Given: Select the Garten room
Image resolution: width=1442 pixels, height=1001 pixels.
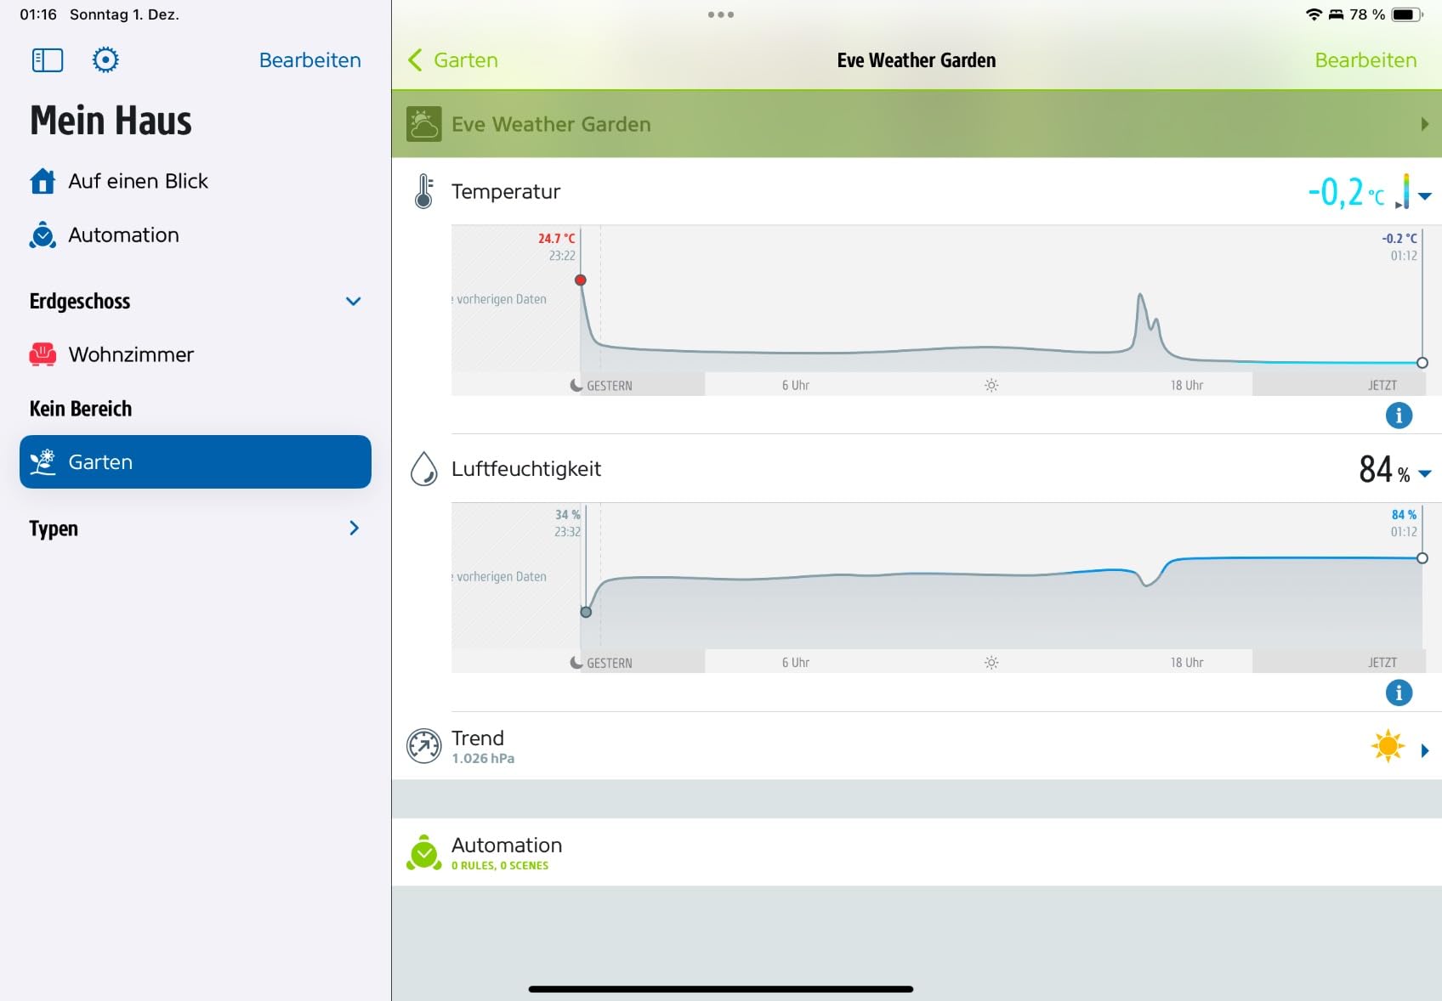Looking at the screenshot, I should 196,461.
